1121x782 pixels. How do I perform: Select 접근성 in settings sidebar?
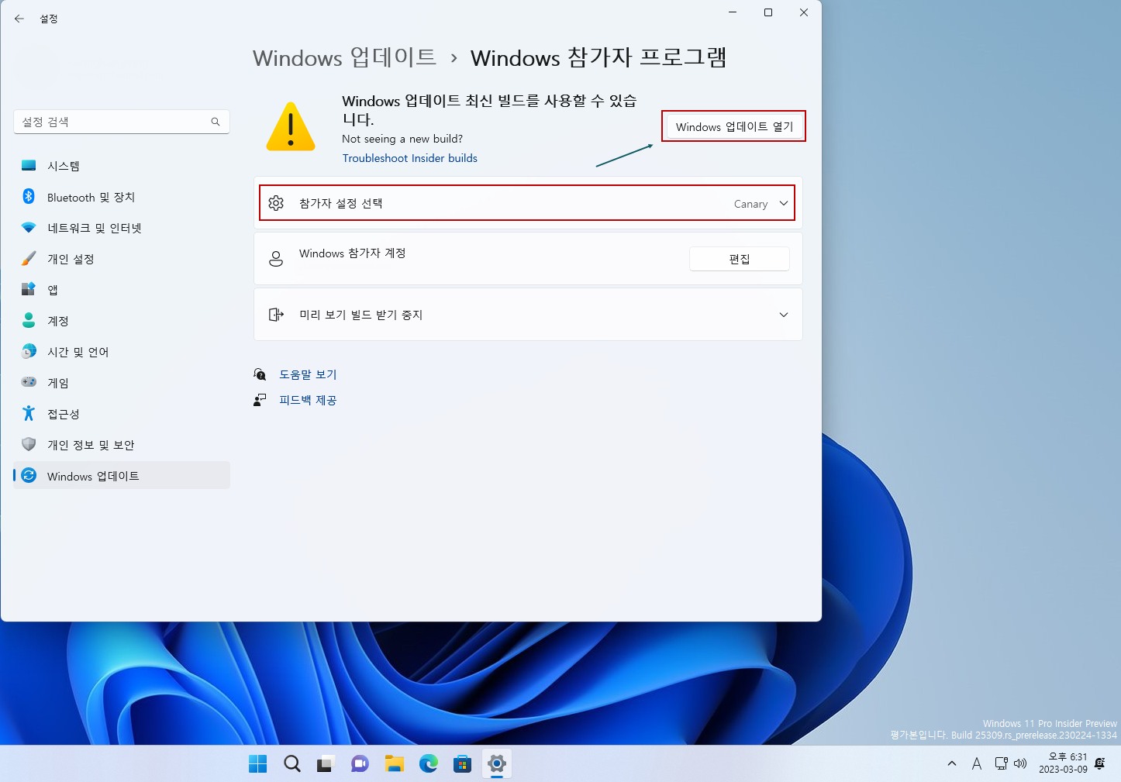tap(122, 414)
